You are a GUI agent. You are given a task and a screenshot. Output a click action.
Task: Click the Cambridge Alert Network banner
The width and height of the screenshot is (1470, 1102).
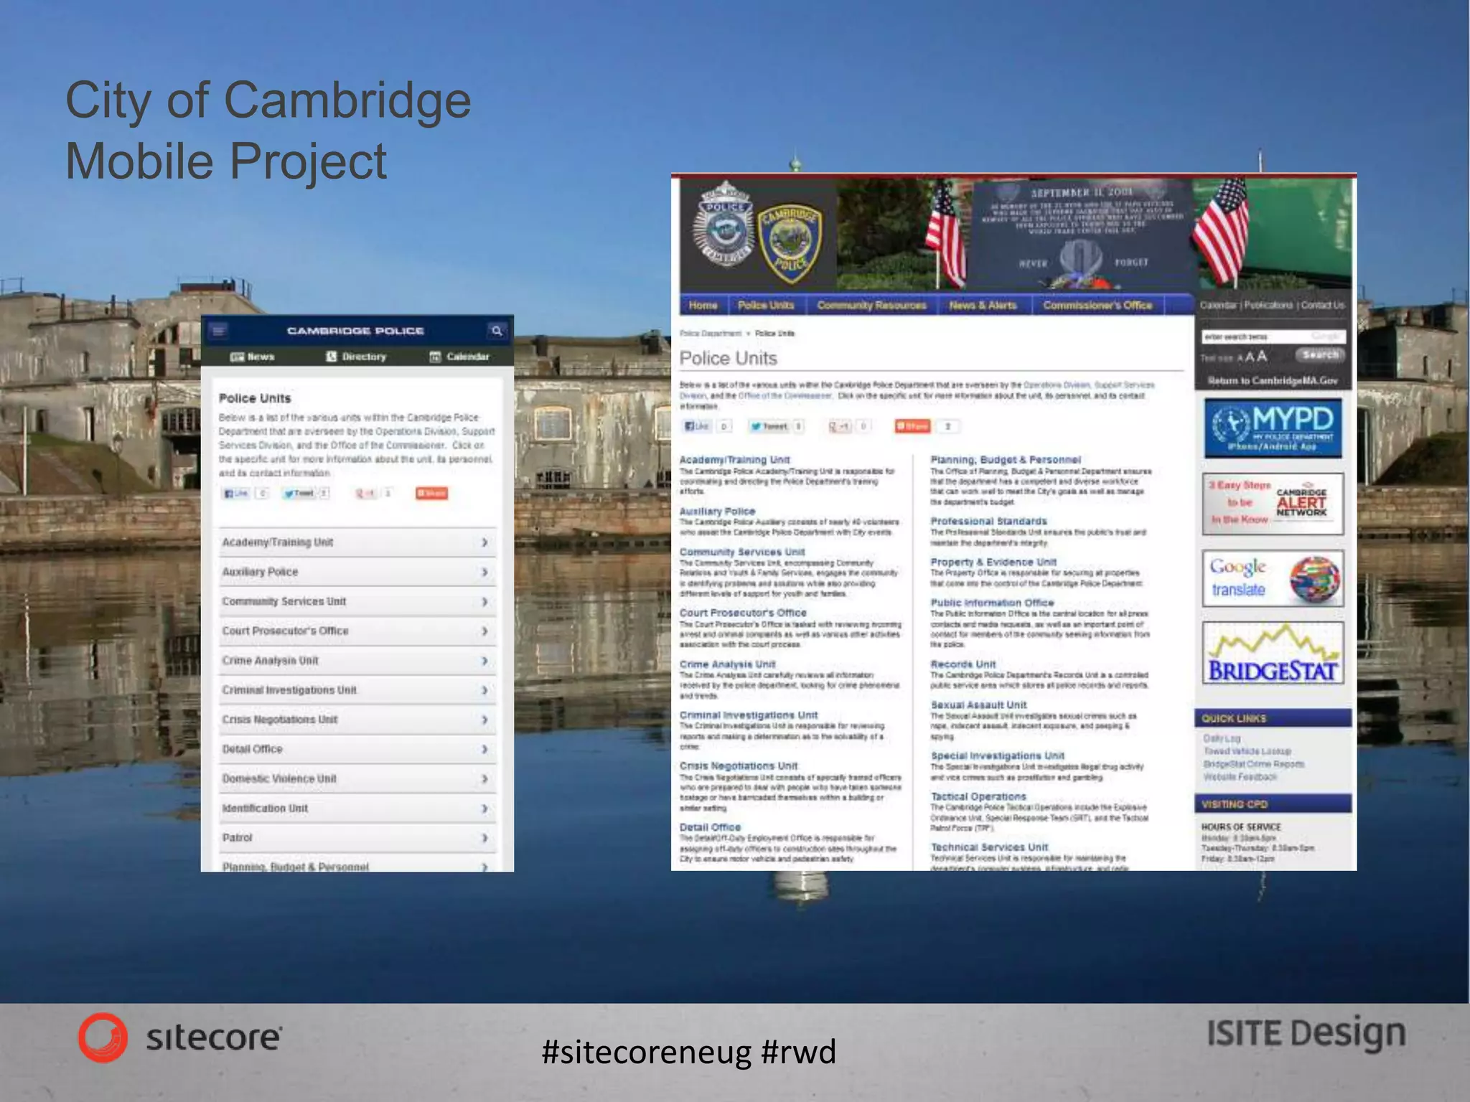1272,503
